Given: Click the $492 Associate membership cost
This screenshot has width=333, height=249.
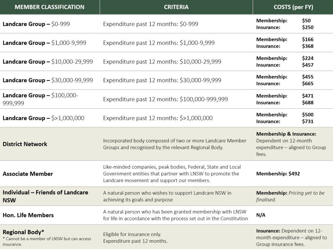Looking at the screenshot, I should [x=294, y=174].
